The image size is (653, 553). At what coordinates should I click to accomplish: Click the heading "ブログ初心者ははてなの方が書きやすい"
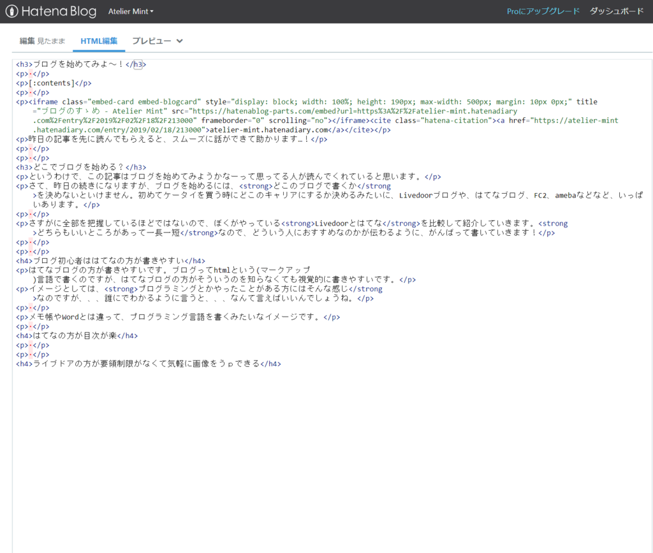pos(110,261)
